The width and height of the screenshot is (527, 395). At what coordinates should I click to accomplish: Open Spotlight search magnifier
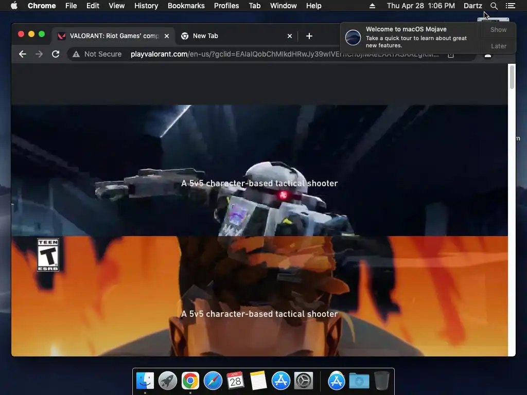pyautogui.click(x=494, y=6)
